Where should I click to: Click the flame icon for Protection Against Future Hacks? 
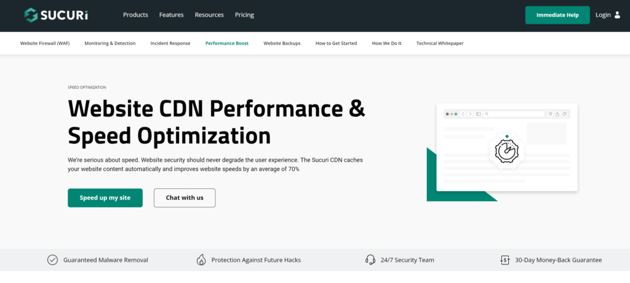pos(201,260)
